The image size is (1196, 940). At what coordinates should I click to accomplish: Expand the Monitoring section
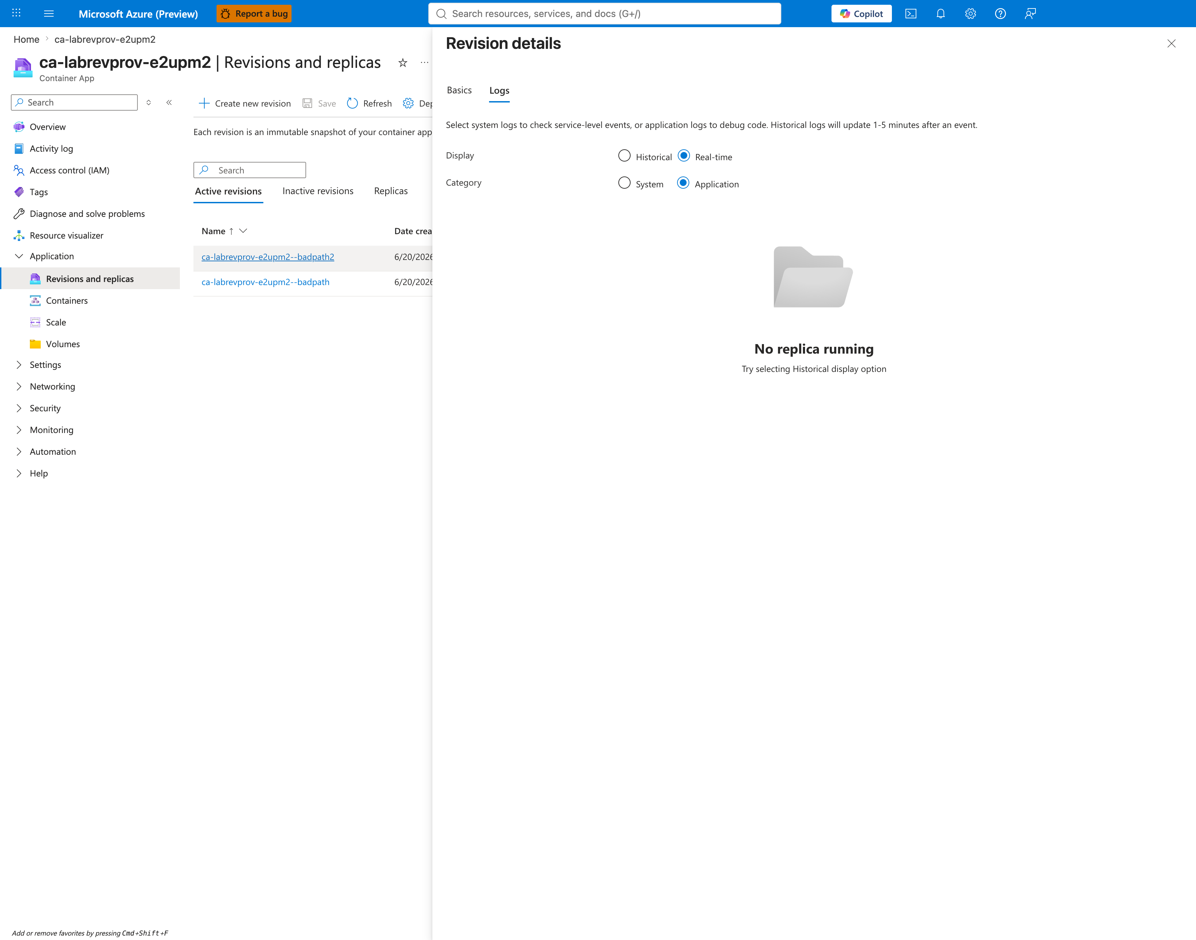coord(19,430)
